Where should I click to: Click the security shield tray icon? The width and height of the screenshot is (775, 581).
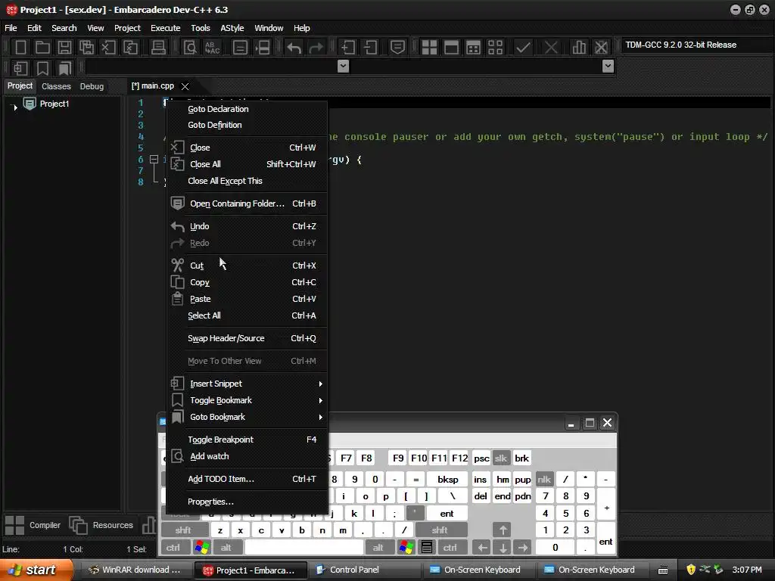pyautogui.click(x=690, y=570)
